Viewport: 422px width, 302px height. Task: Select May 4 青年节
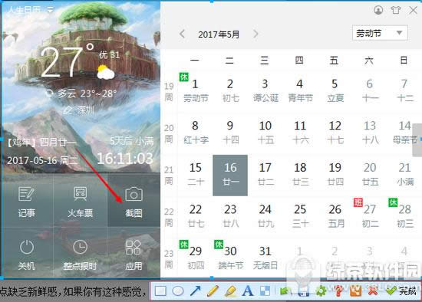click(x=300, y=90)
